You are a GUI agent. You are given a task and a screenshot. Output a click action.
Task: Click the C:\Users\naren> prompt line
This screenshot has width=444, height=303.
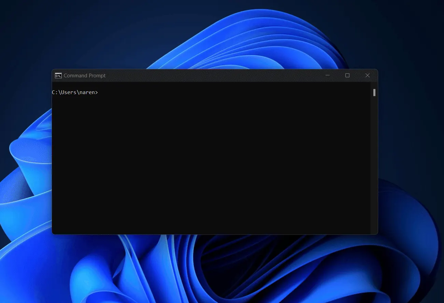75,92
